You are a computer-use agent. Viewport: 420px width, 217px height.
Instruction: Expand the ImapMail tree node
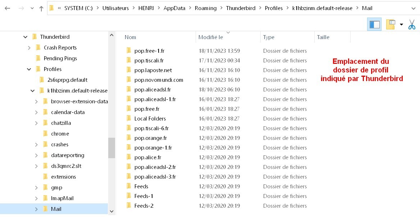[36, 198]
